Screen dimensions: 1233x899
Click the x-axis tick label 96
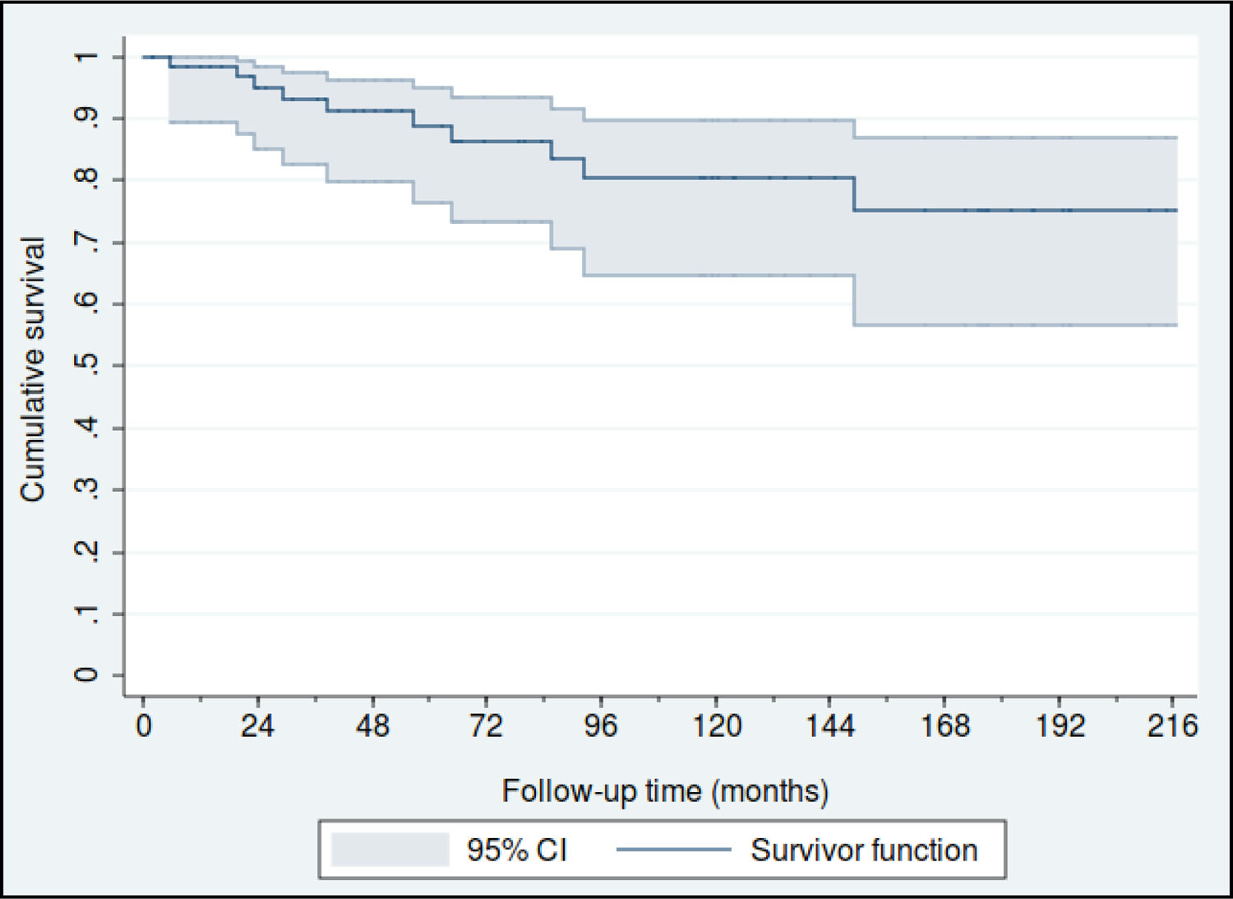(x=601, y=726)
